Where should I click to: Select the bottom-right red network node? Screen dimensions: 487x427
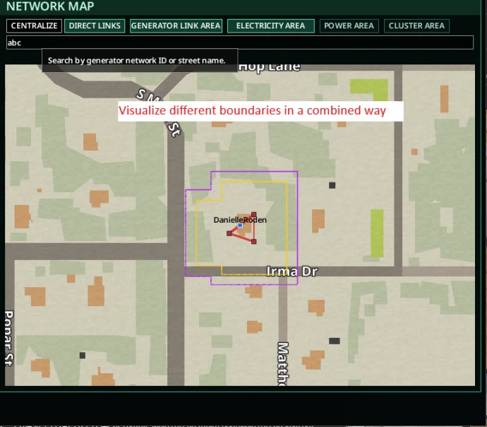[x=253, y=242]
